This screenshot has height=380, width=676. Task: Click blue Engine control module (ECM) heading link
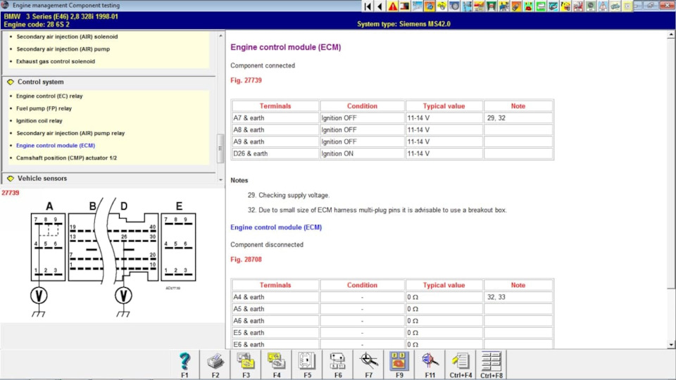(x=276, y=227)
